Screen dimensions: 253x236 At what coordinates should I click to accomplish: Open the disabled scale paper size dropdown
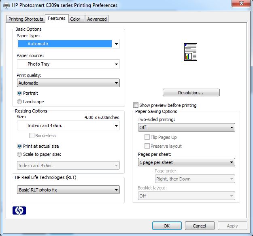click(68, 166)
